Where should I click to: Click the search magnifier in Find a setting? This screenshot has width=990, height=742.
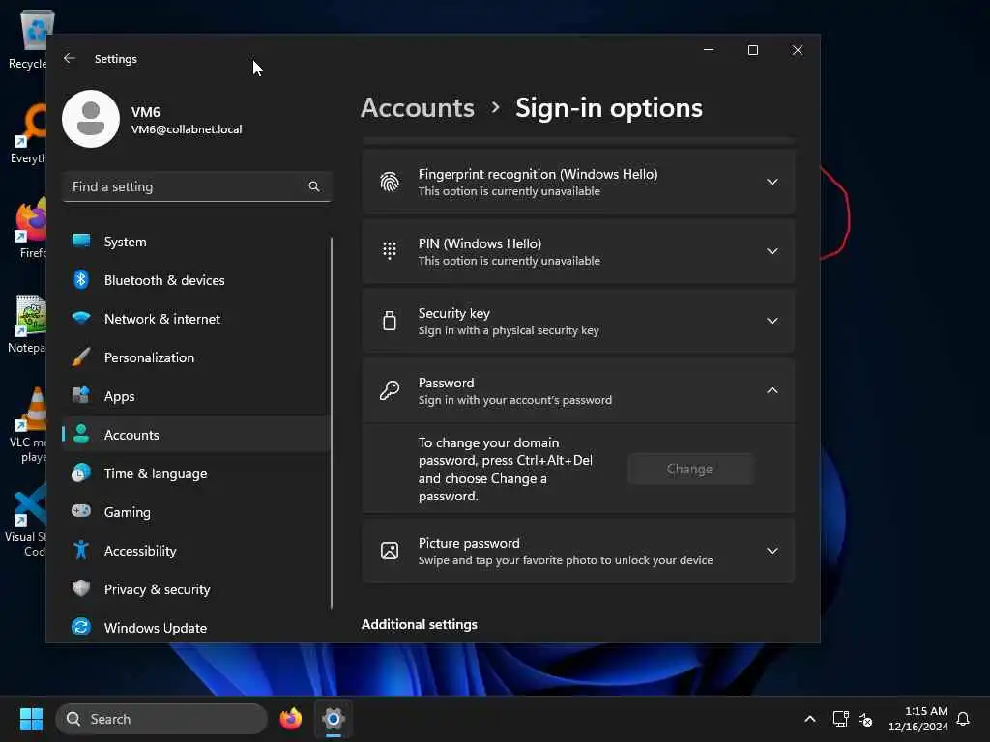(314, 186)
